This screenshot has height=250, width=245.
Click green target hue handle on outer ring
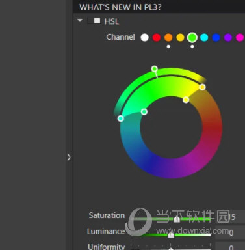click(155, 69)
